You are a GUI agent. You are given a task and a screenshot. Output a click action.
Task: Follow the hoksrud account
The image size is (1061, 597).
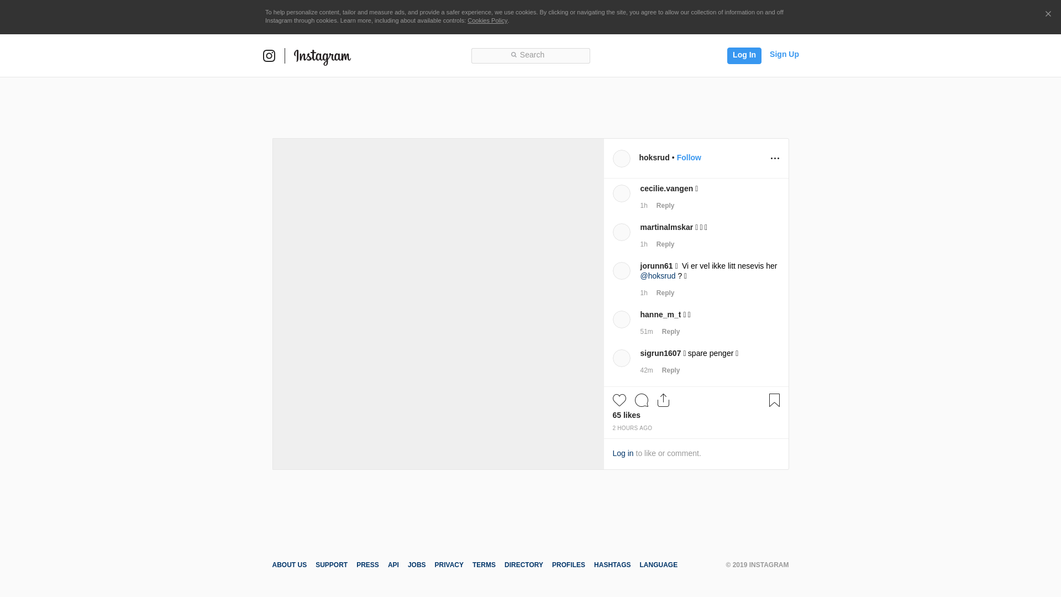(689, 158)
